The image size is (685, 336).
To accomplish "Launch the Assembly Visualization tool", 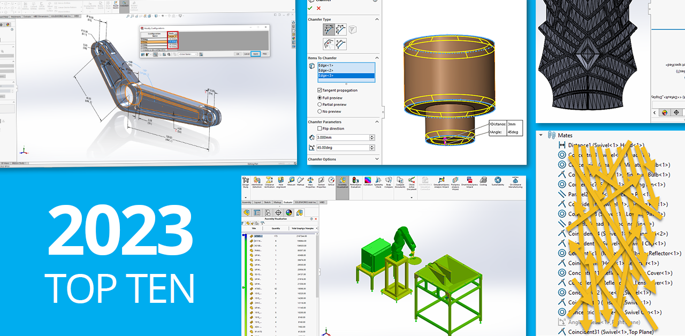I will click(x=342, y=181).
